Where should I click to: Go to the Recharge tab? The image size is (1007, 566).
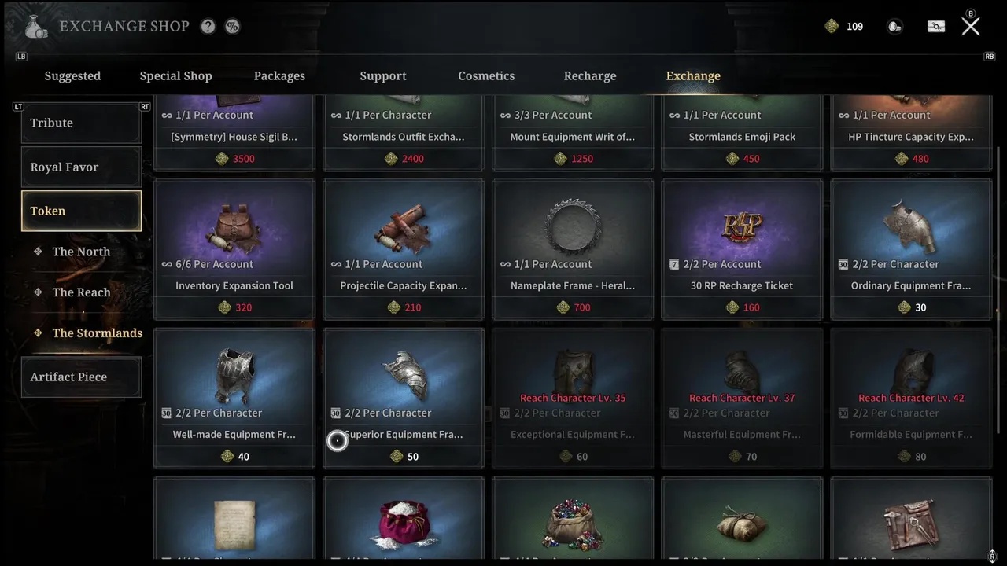(x=590, y=75)
